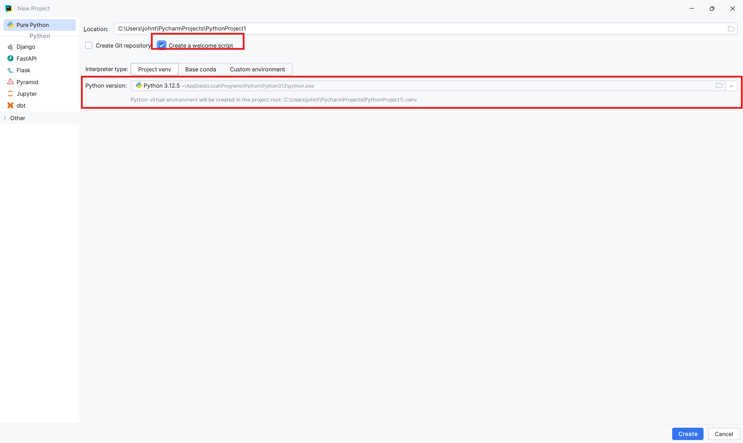Expand the Other project category
743x443 pixels.
pyautogui.click(x=5, y=118)
